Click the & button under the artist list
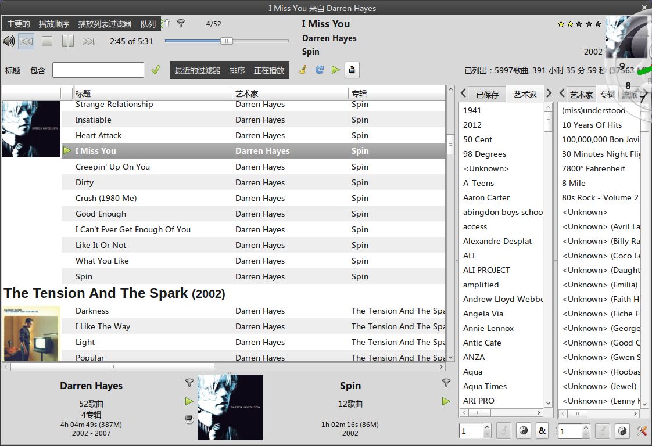This screenshot has height=446, width=652. pyautogui.click(x=542, y=431)
